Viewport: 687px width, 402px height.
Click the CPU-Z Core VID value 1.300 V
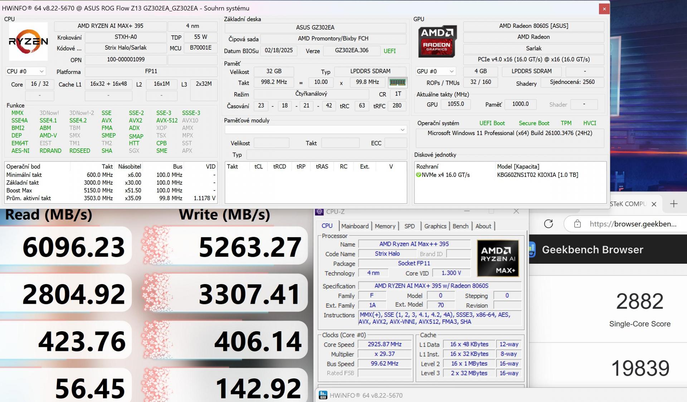click(x=451, y=273)
